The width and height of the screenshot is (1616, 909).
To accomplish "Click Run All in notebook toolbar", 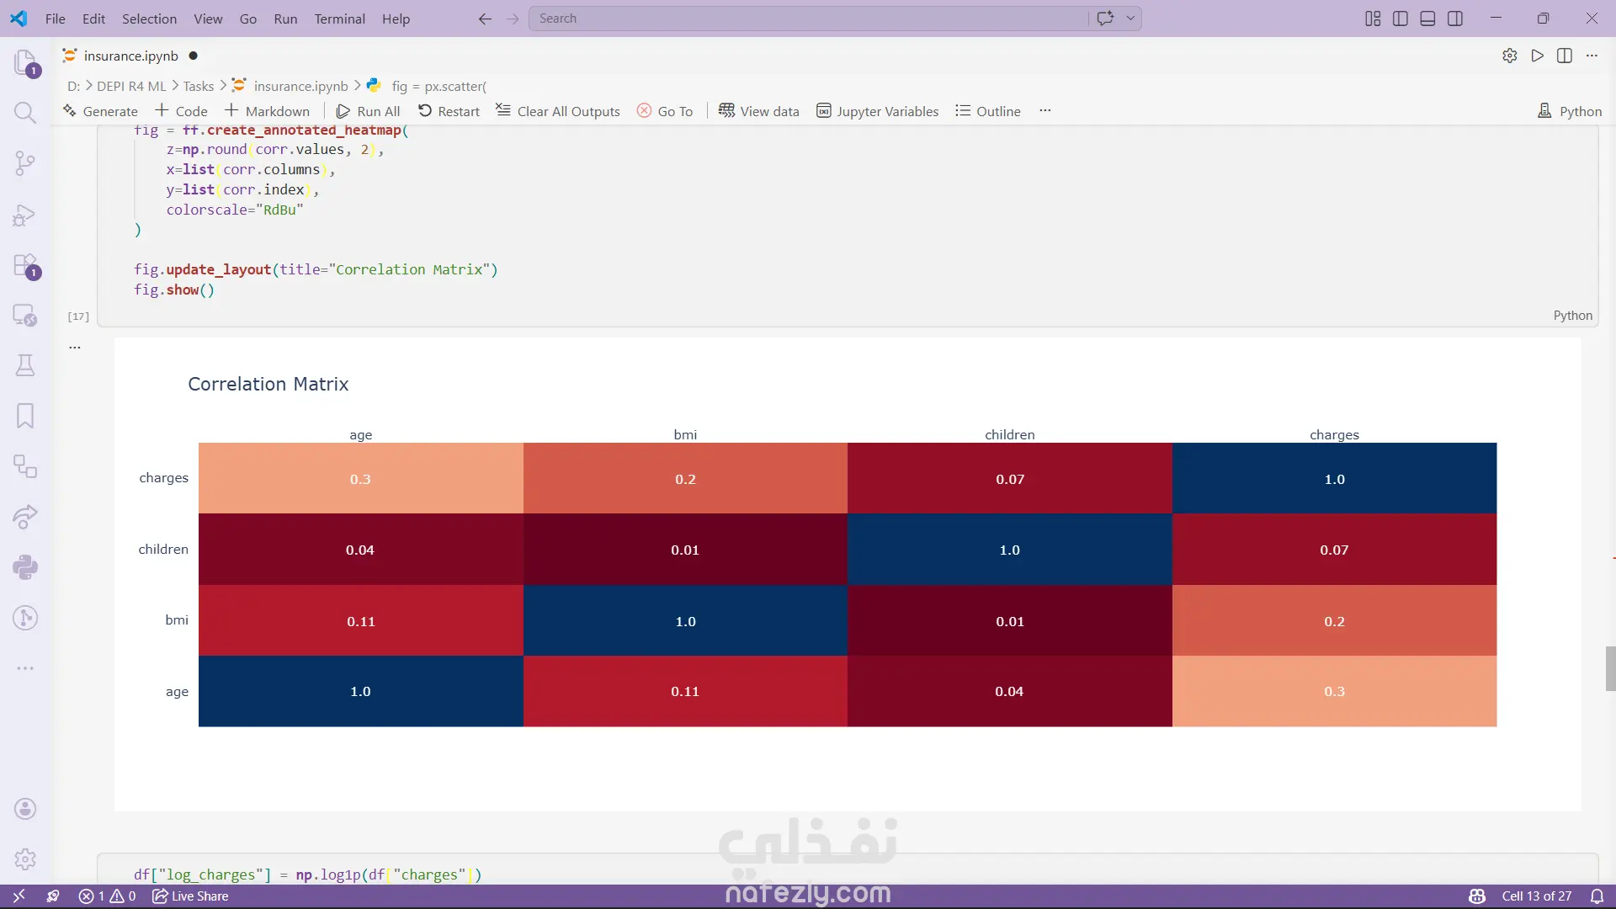I will [368, 111].
